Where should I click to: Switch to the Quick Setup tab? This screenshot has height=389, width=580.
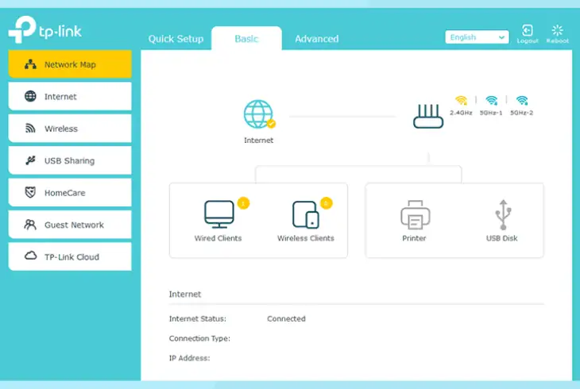coord(176,39)
